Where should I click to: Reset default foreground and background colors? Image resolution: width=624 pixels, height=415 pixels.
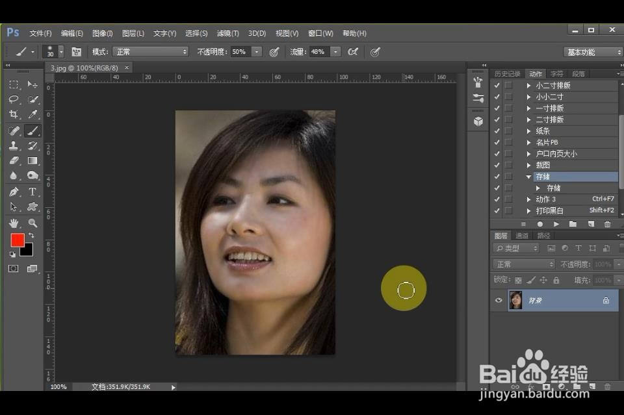click(12, 255)
